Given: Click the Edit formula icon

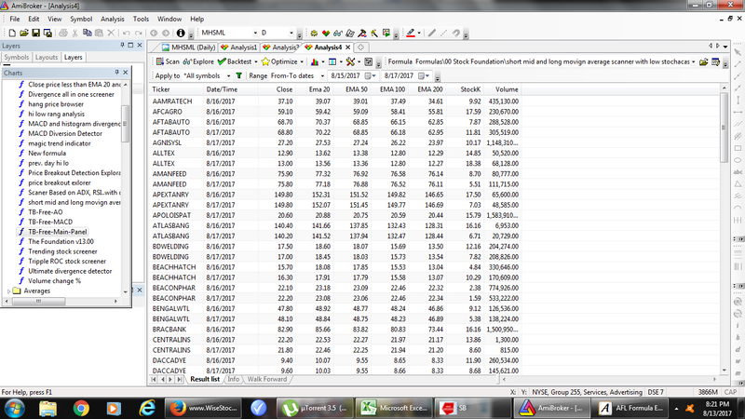Looking at the screenshot, I should coord(715,61).
